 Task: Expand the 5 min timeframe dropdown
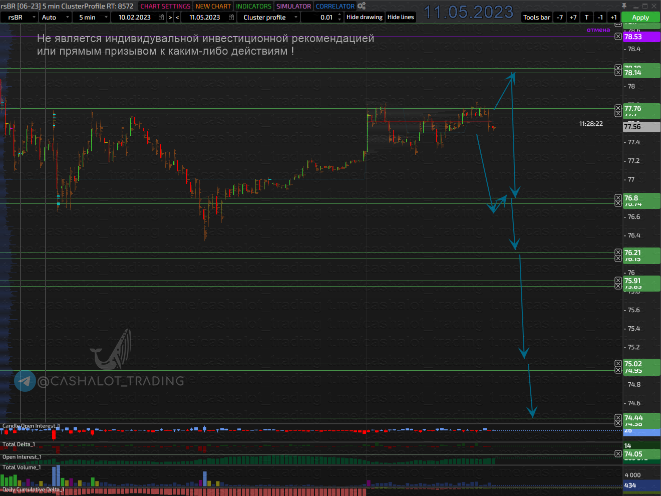pos(106,17)
